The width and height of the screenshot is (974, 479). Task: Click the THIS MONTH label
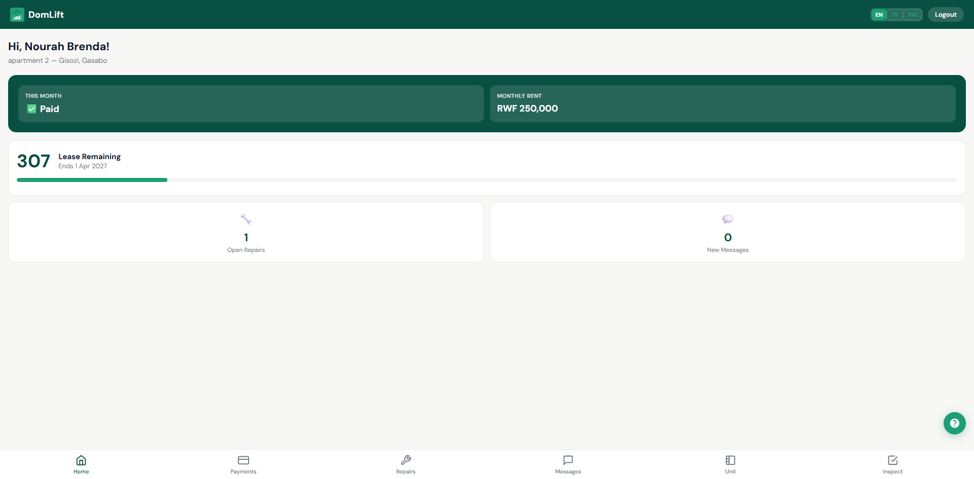click(44, 96)
